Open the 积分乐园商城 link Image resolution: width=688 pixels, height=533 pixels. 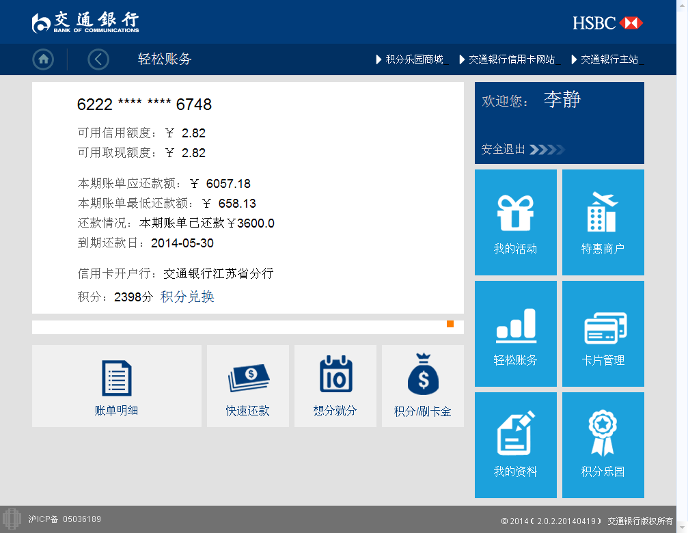pos(413,59)
